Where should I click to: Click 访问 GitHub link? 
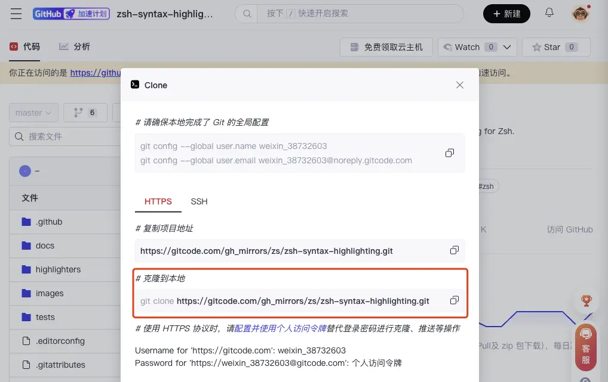(570, 229)
